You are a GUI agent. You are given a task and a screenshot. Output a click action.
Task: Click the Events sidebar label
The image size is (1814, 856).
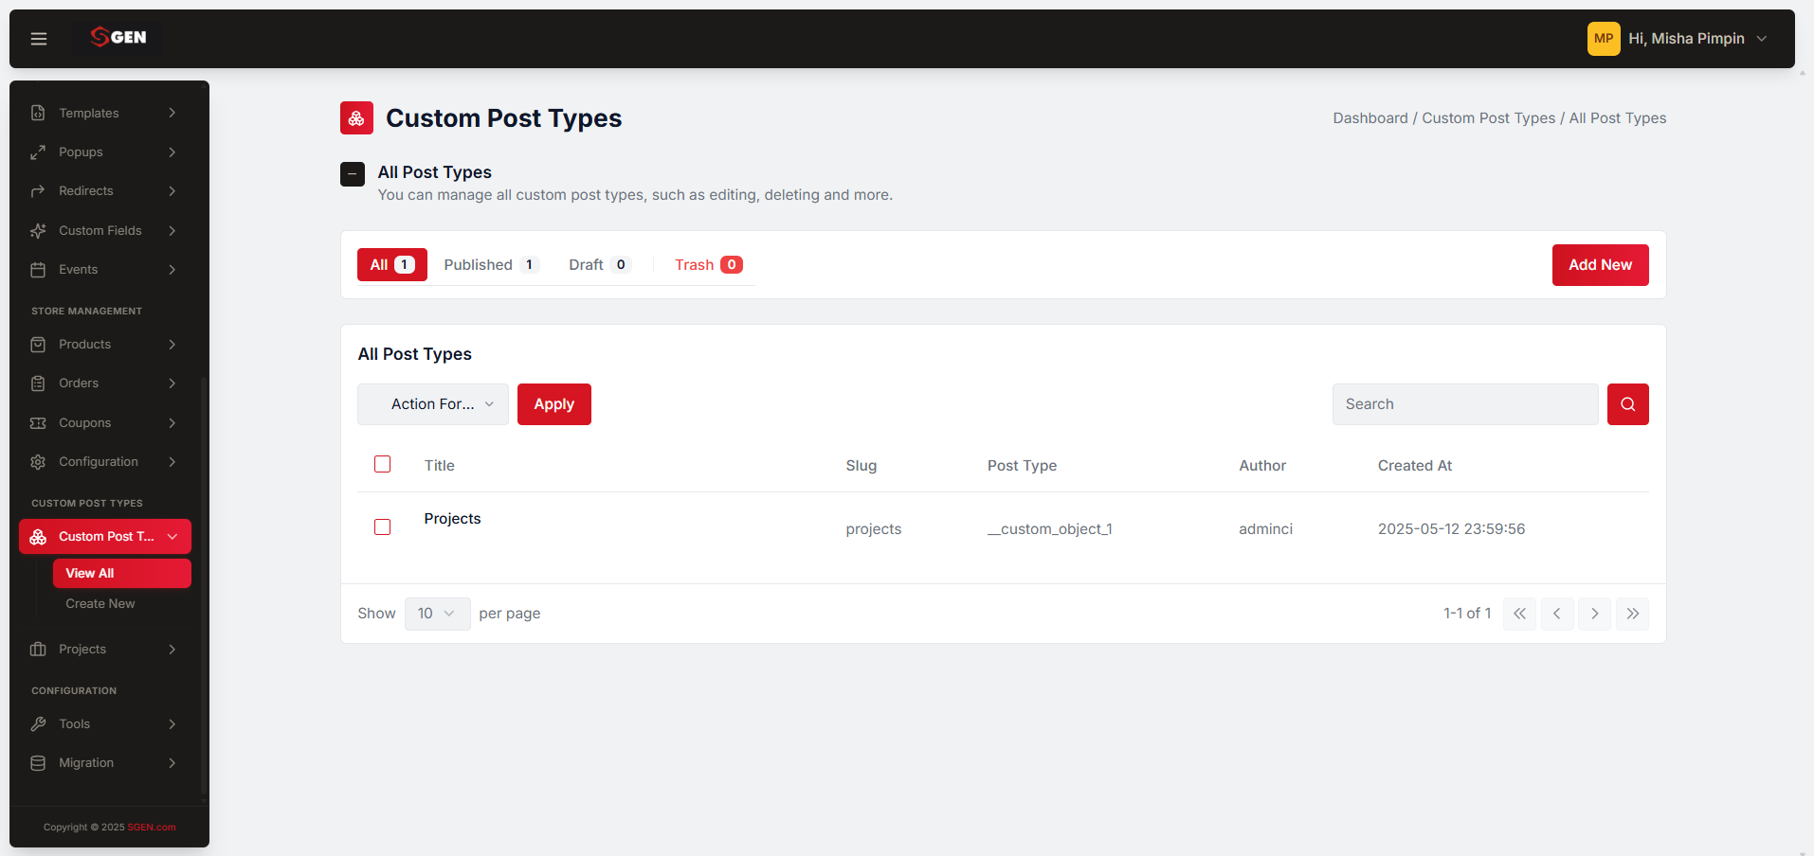point(79,270)
